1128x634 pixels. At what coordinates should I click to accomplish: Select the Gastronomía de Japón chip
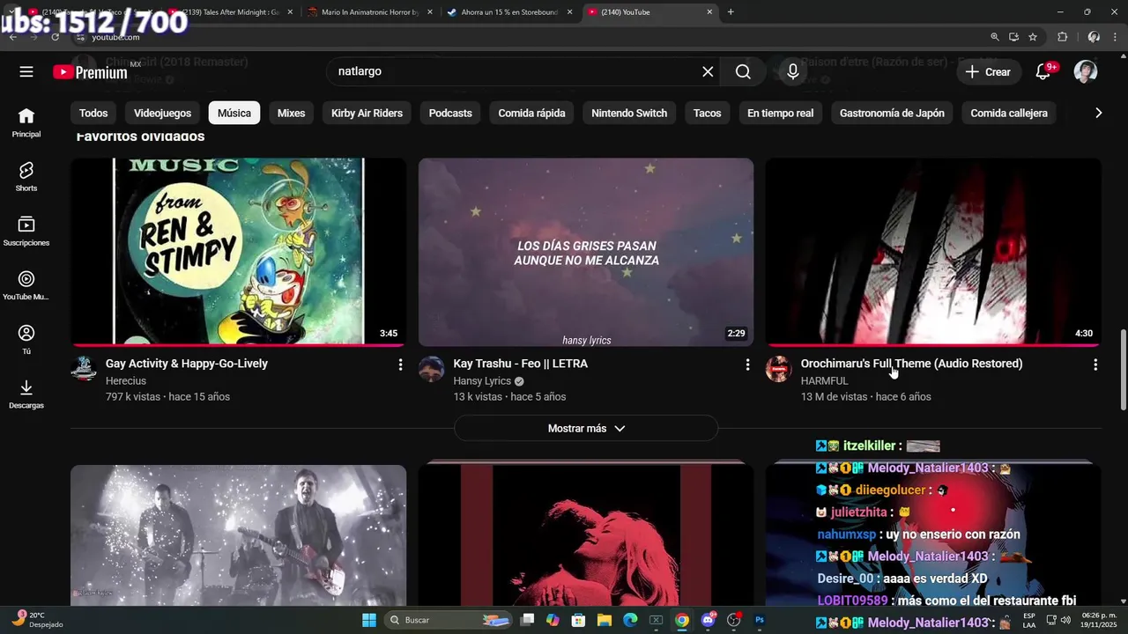tap(892, 113)
